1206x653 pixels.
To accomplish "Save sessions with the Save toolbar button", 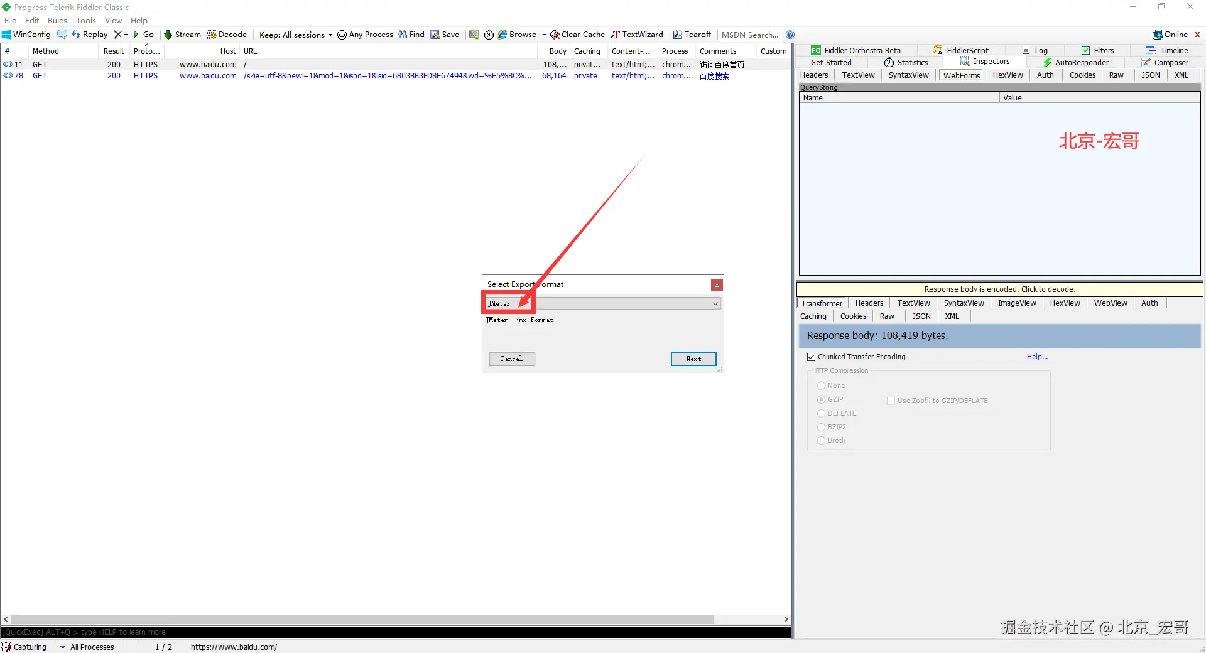I will coord(445,35).
